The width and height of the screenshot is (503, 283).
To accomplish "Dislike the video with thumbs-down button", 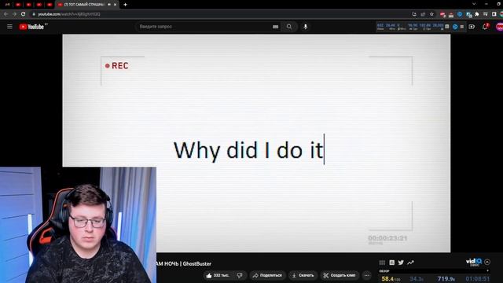I will 240,275.
